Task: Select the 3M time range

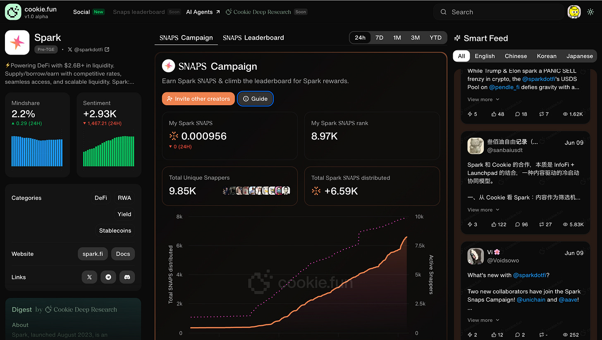Action: 415,38
